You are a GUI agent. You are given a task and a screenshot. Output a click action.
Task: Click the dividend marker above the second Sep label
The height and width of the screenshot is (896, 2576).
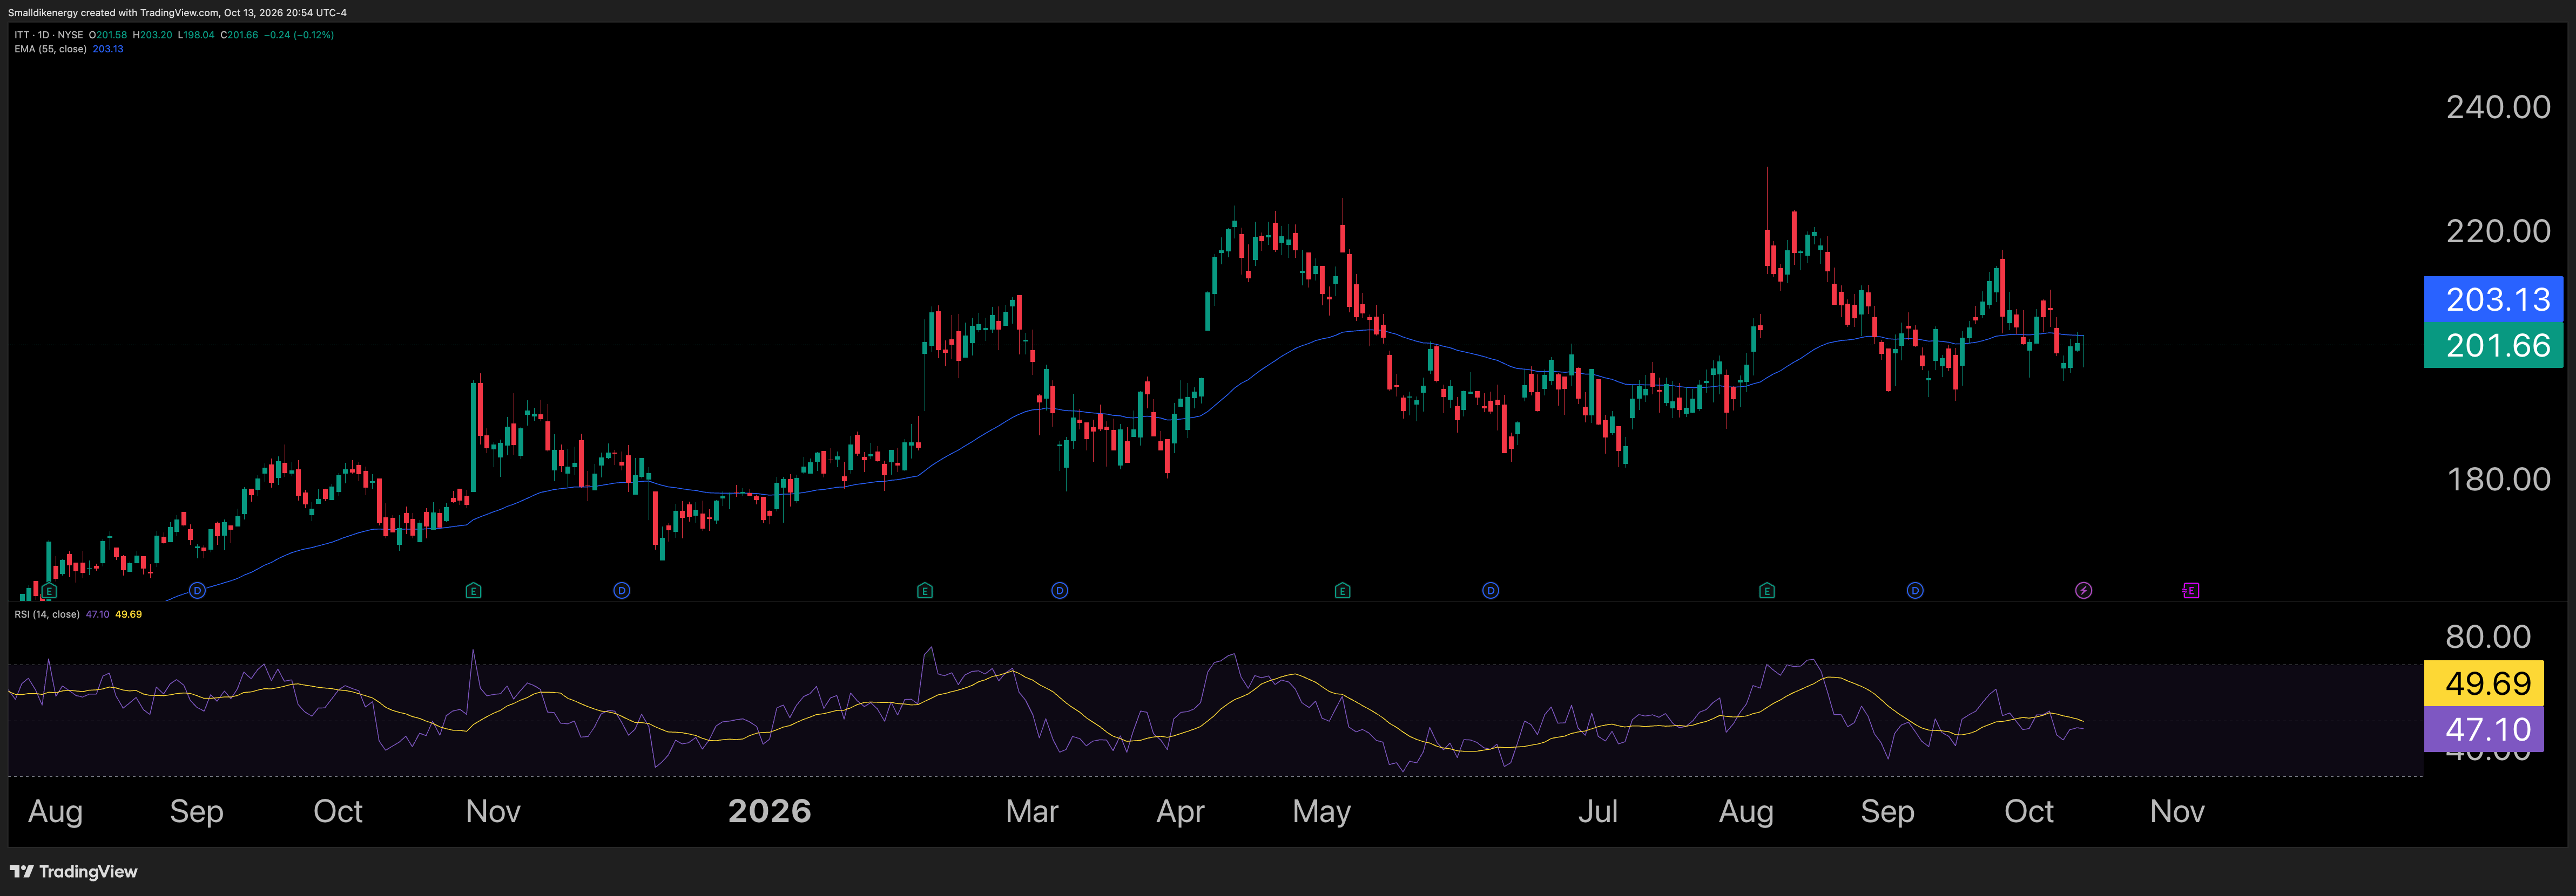click(x=1915, y=590)
